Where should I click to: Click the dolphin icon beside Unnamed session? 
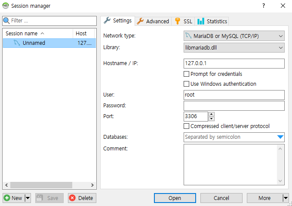[x=17, y=43]
